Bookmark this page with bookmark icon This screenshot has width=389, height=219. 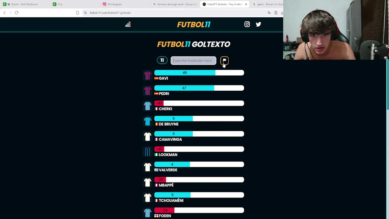pyautogui.click(x=77, y=13)
